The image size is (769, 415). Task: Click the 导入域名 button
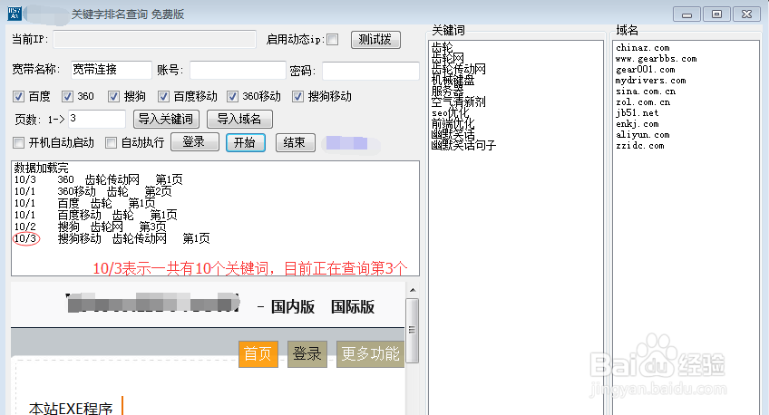click(239, 119)
